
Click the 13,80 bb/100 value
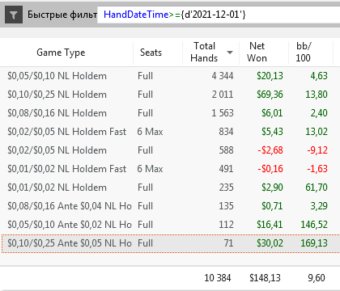[317, 95]
